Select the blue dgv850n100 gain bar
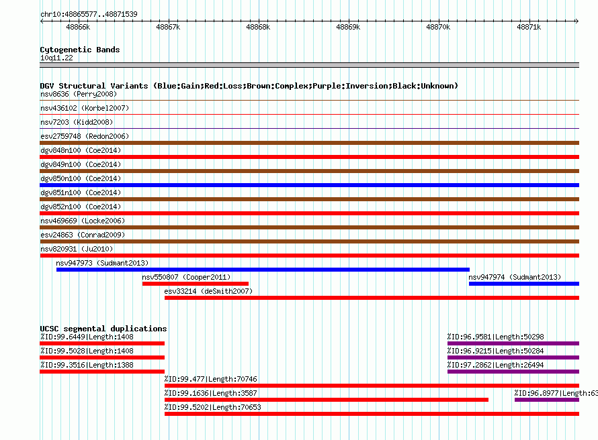This screenshot has width=598, height=440. pos(309,185)
